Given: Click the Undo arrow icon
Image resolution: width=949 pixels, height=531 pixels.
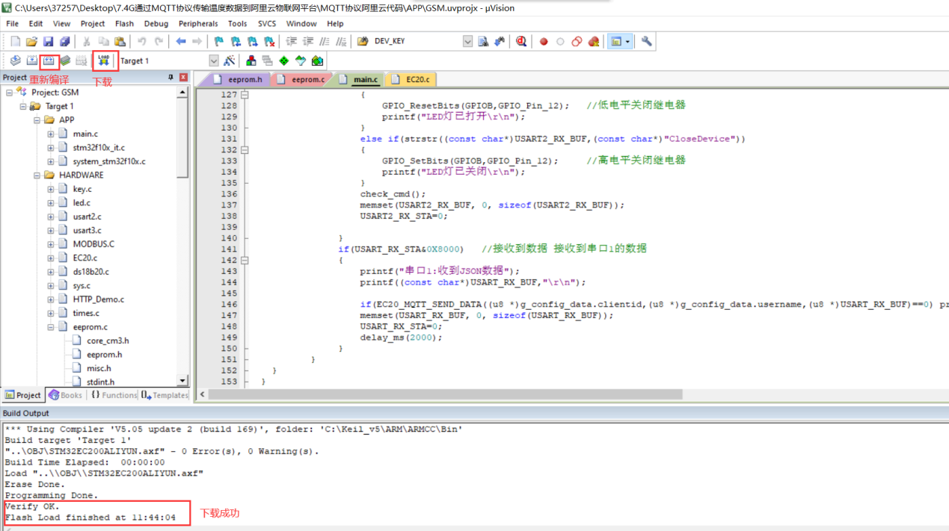Looking at the screenshot, I should coord(141,42).
